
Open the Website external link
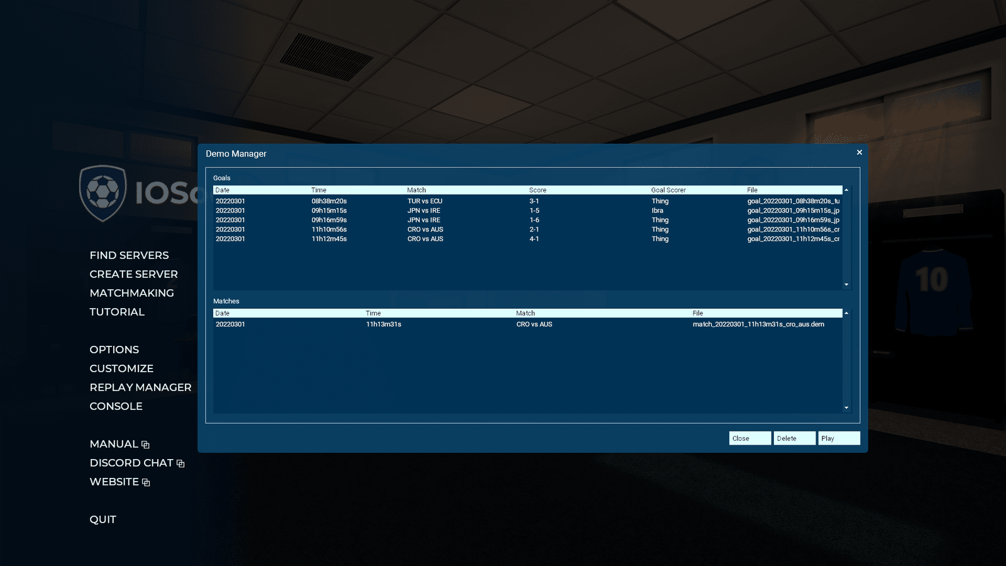click(119, 482)
